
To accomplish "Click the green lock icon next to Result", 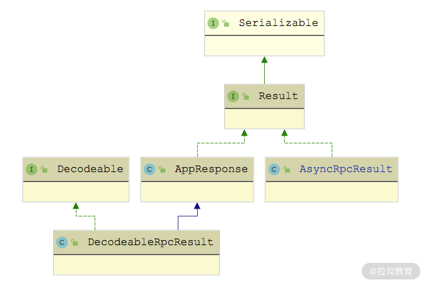I will 246,96.
